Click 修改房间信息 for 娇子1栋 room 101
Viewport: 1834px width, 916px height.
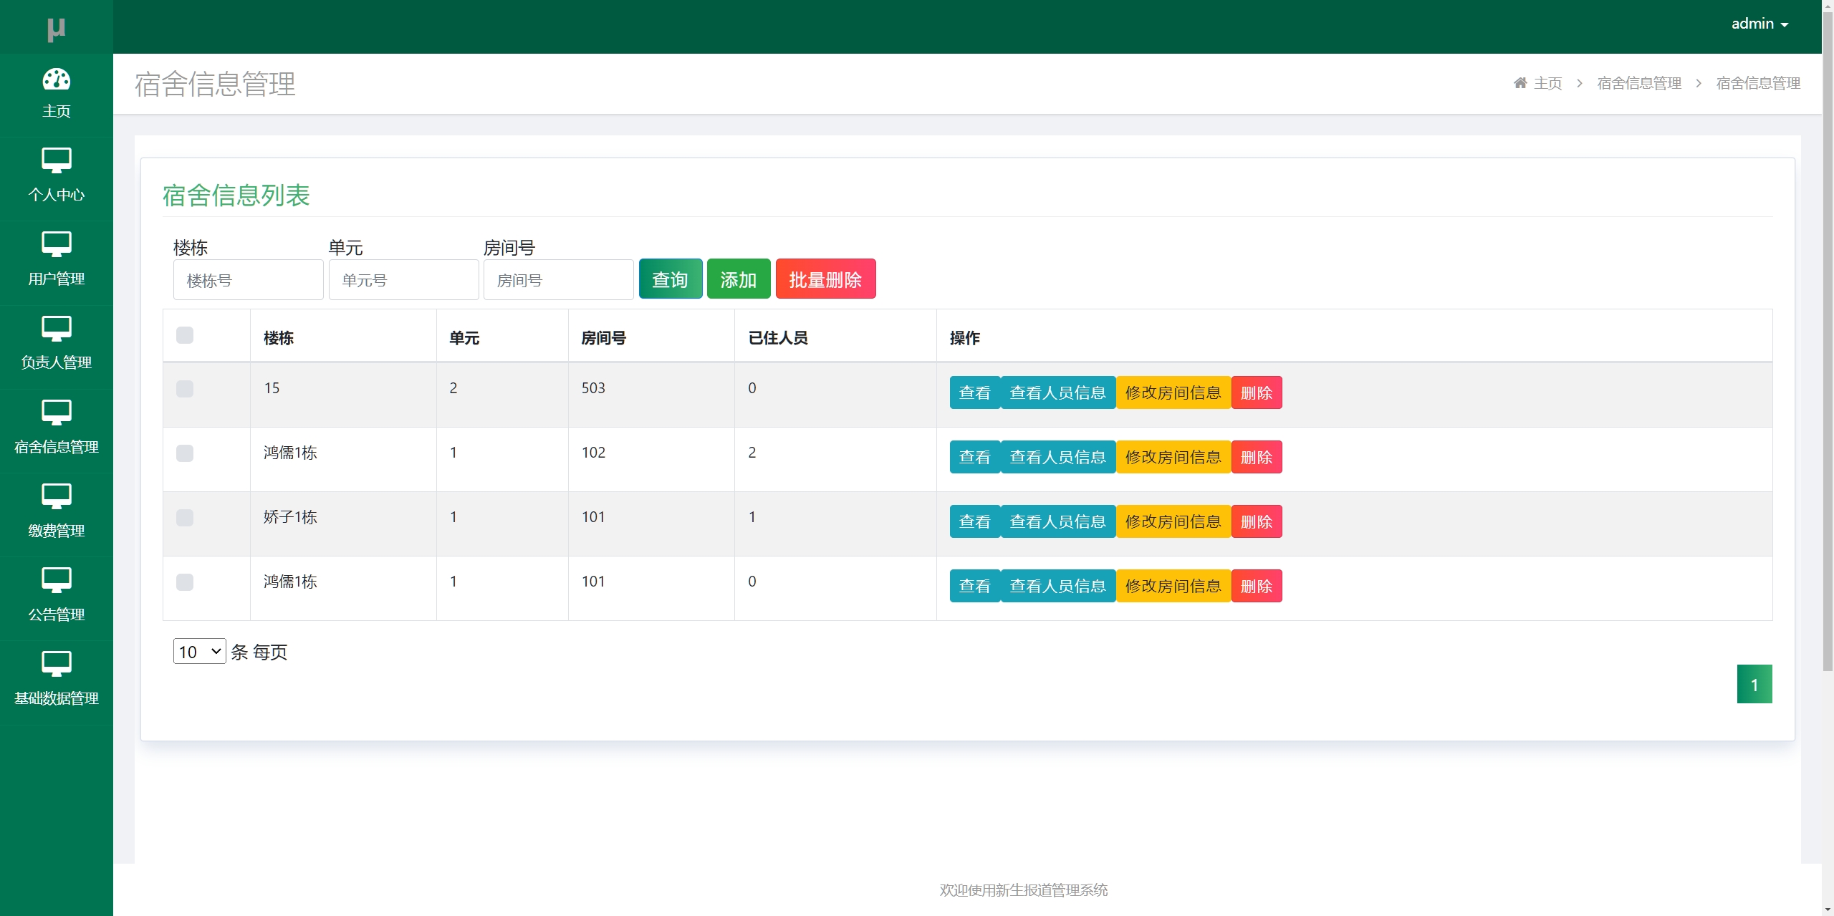point(1173,521)
